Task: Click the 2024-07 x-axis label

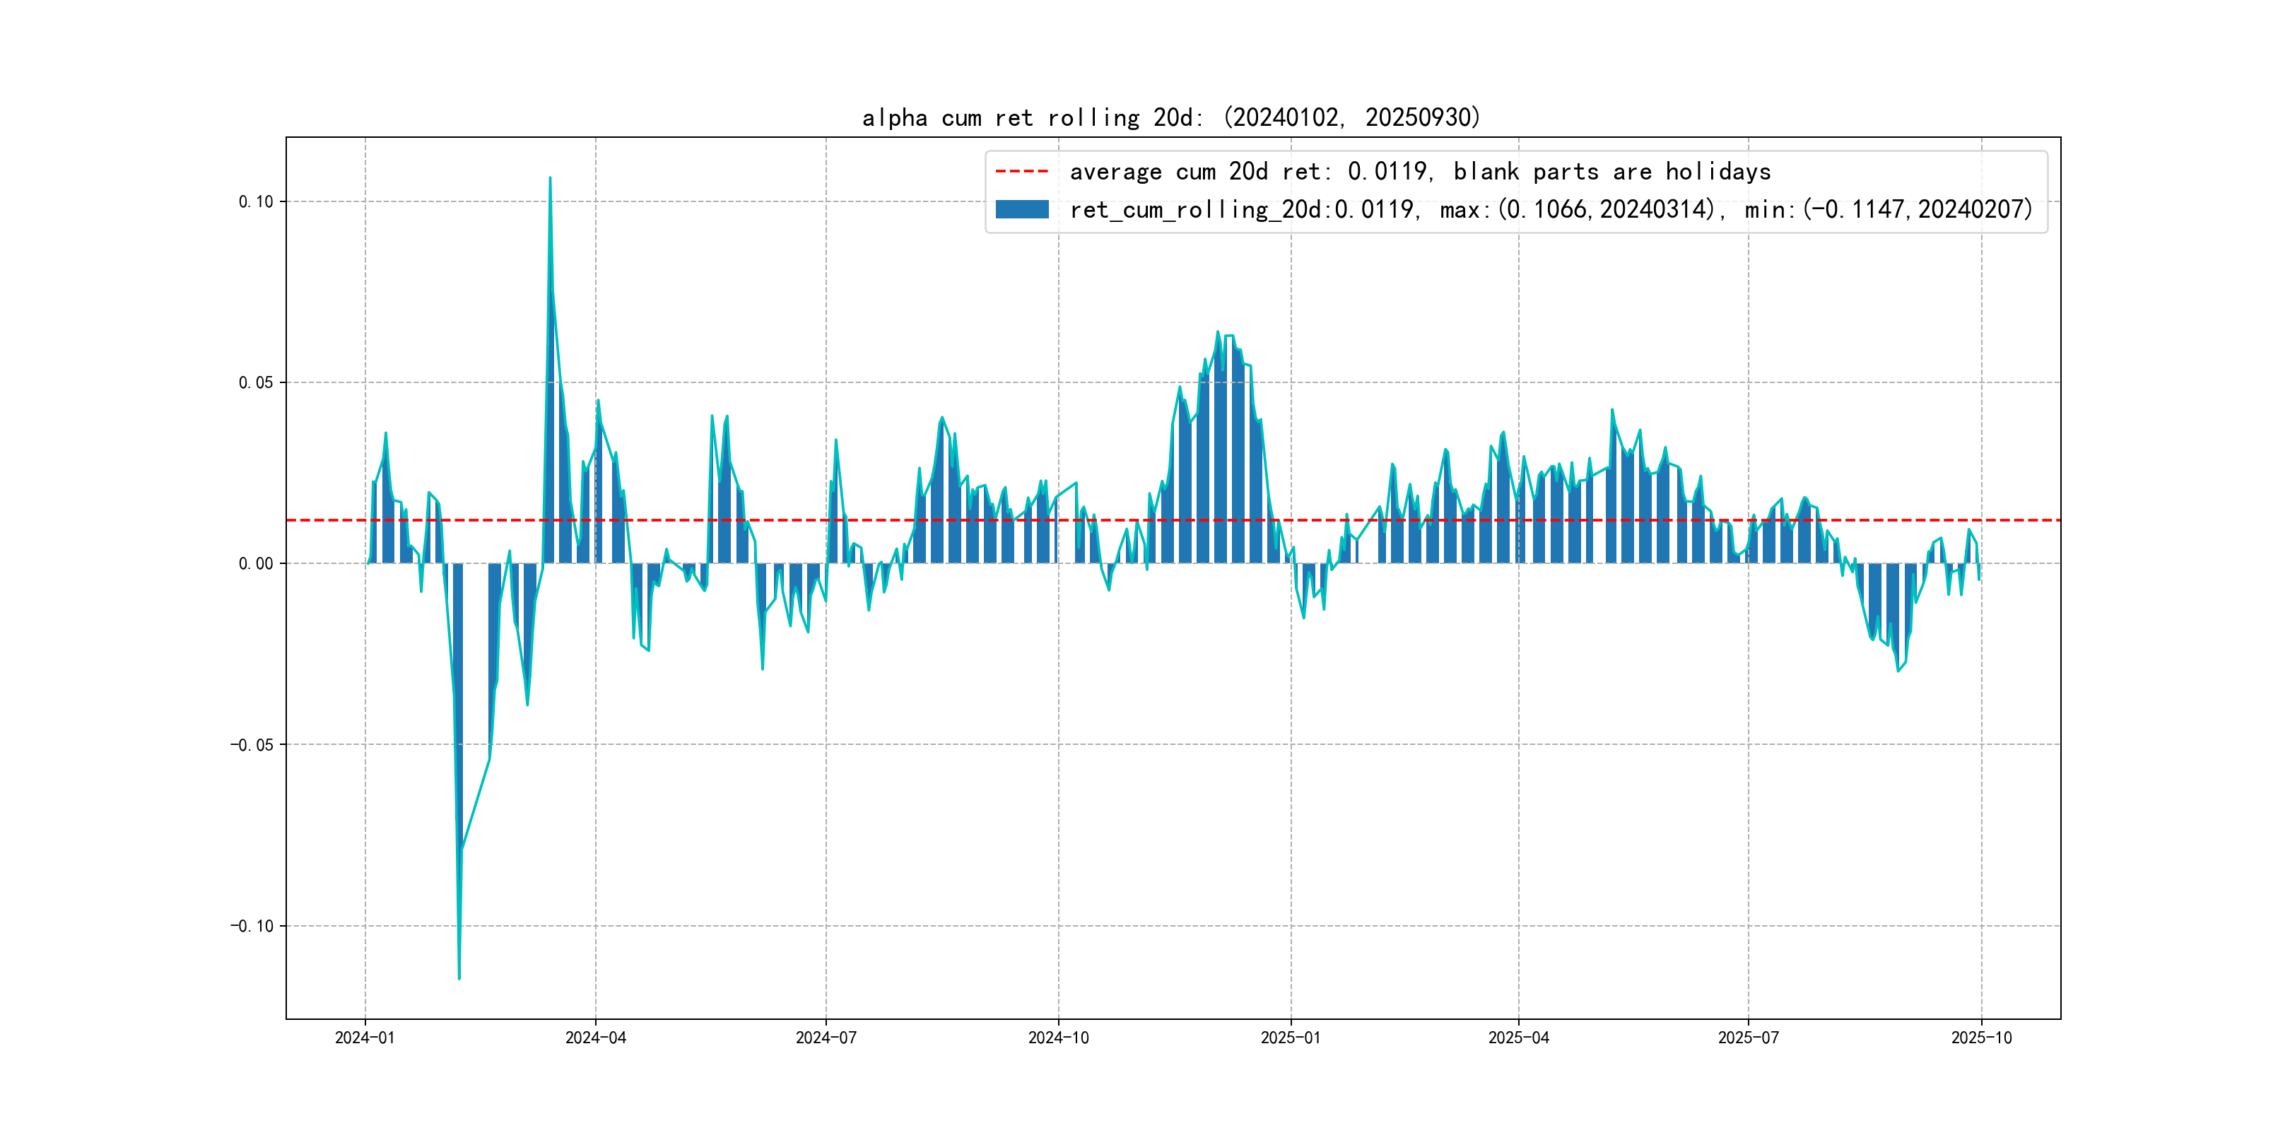Action: click(826, 1038)
